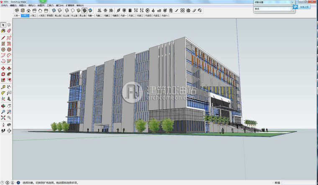Switch to the 人视三 scene tab
Screen dimensions: 318x185
33,15
